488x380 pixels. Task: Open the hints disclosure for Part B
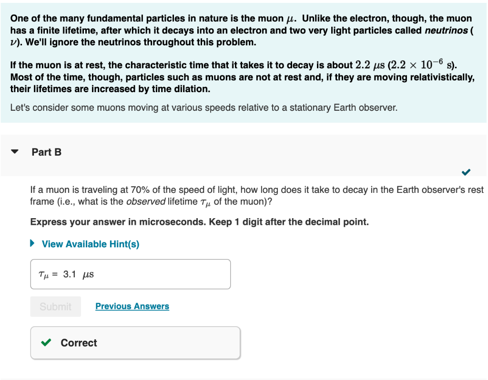pos(90,243)
